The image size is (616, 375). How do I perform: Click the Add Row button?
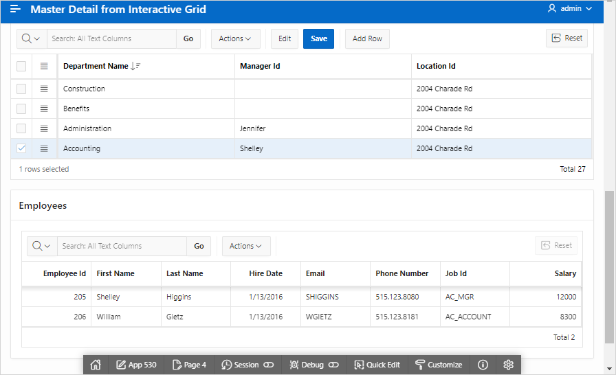pos(367,39)
